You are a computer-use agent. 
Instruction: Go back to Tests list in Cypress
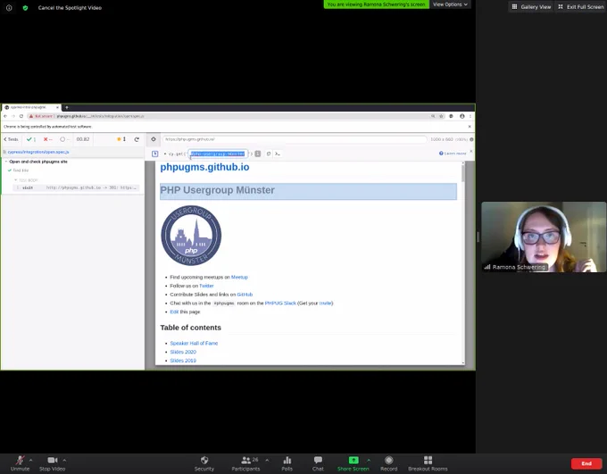(11, 139)
